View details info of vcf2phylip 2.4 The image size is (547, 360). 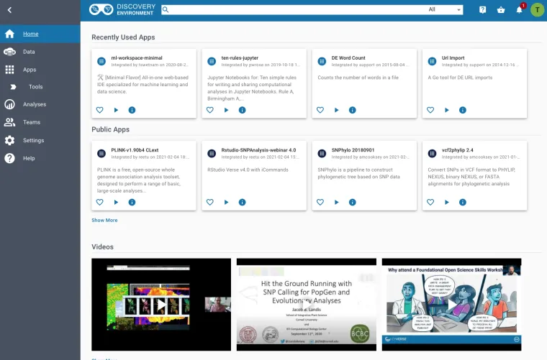click(x=462, y=202)
